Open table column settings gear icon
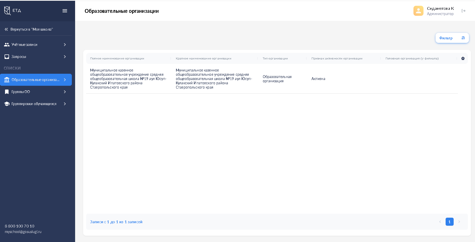 (x=463, y=58)
